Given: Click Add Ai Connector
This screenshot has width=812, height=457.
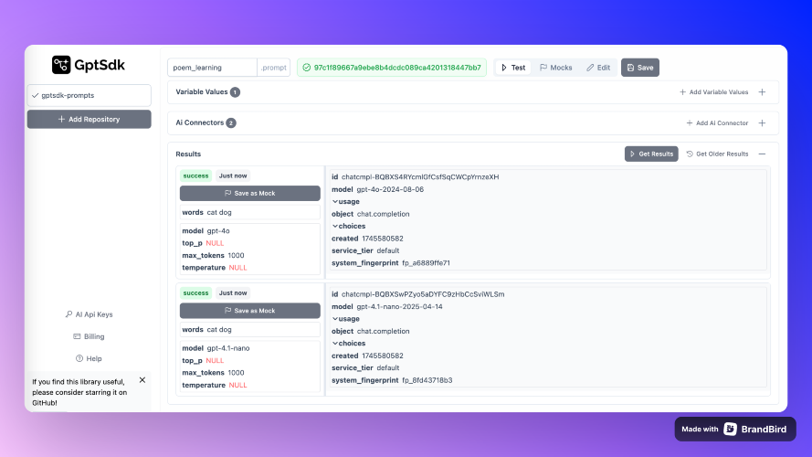Looking at the screenshot, I should [717, 123].
